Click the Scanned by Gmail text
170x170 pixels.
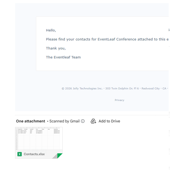coord(64,121)
